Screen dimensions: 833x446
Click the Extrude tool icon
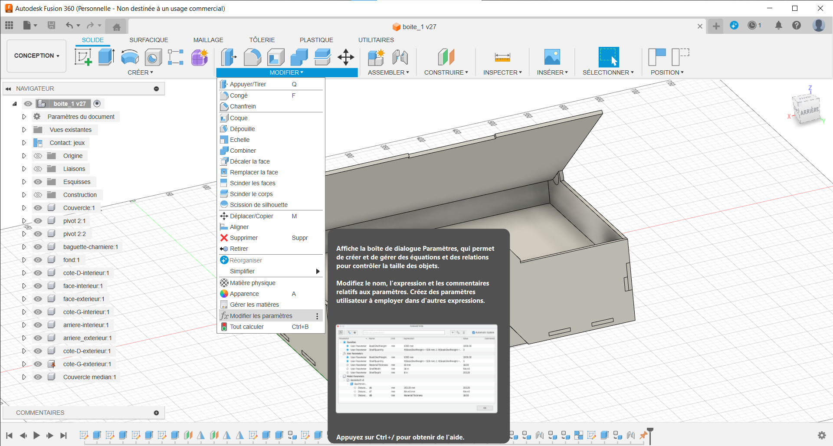tap(106, 57)
